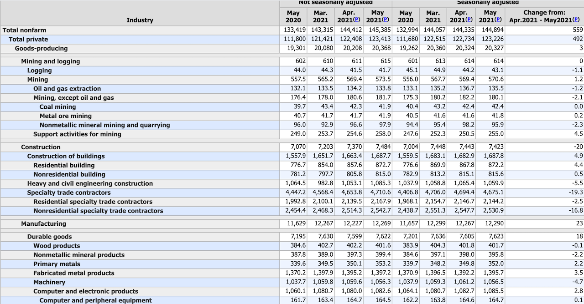Screen dimensions: 584x304
Task: Select Total private's change value 492
Action: point(578,39)
